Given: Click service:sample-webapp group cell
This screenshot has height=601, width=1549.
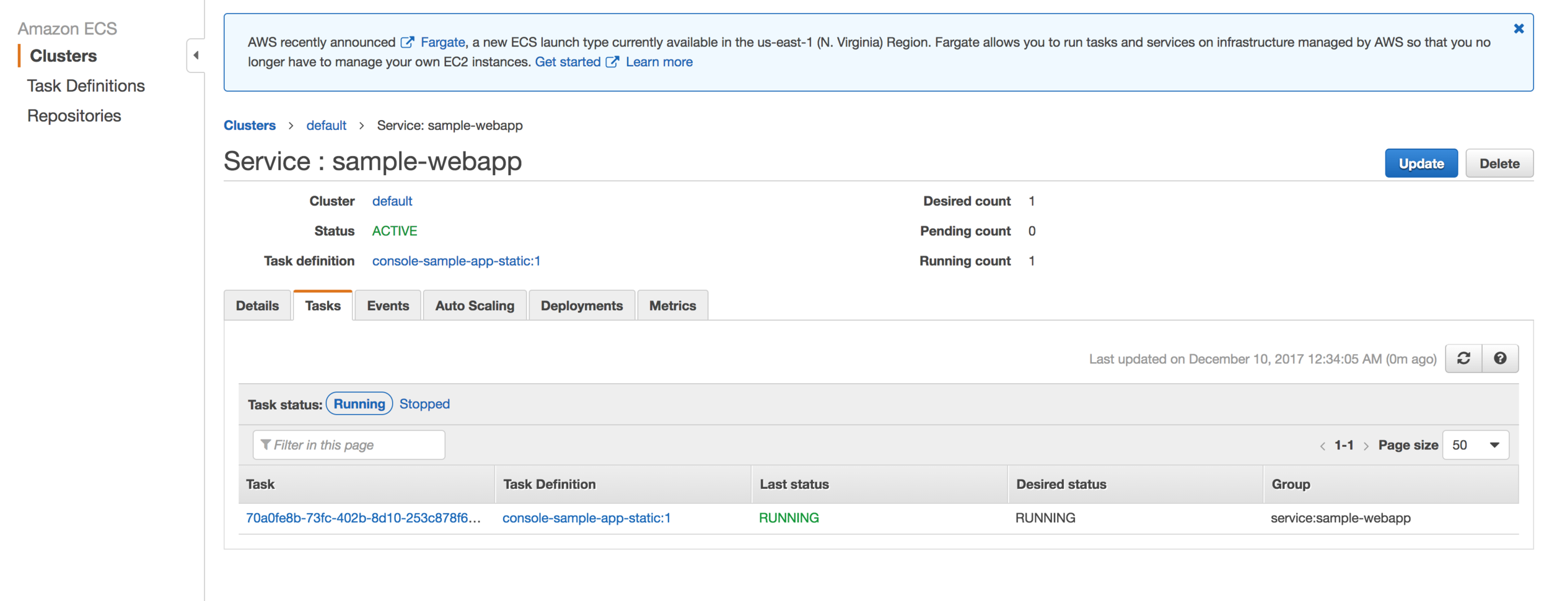Looking at the screenshot, I should point(1341,518).
